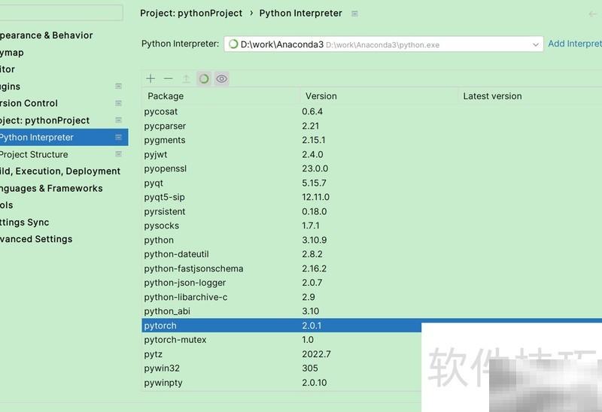This screenshot has height=412, width=602.
Task: Click the icon beside Python Interpreter breadcrumb
Action: (355, 14)
